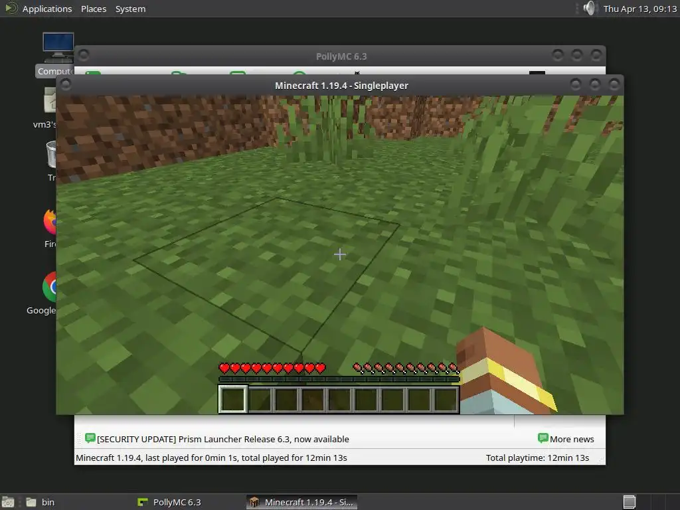Click the hunger drumsticks bar
680x510 pixels.
pyautogui.click(x=406, y=368)
